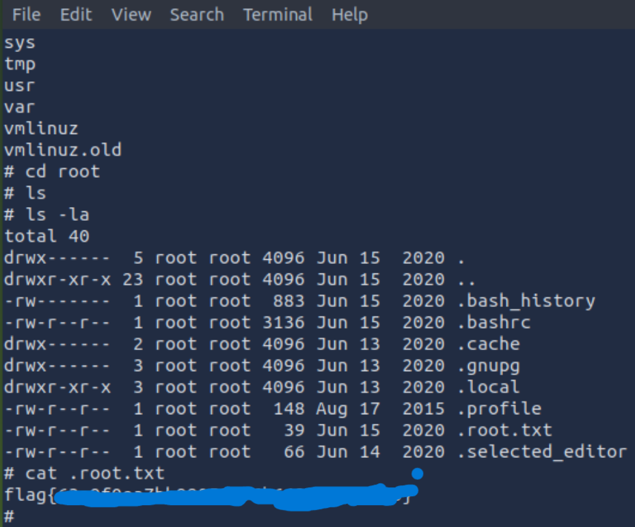Image resolution: width=635 pixels, height=527 pixels.
Task: Click the 'total 40' output line
Action: click(x=46, y=236)
